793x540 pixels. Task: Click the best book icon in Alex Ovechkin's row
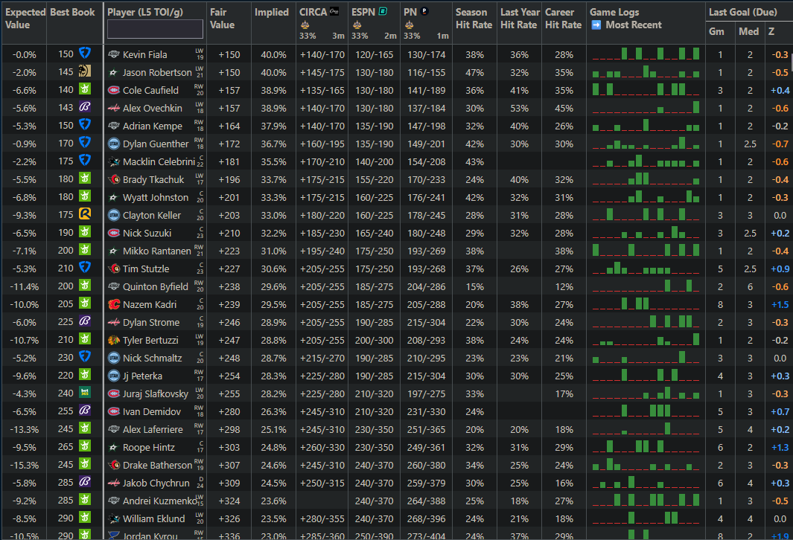(84, 106)
